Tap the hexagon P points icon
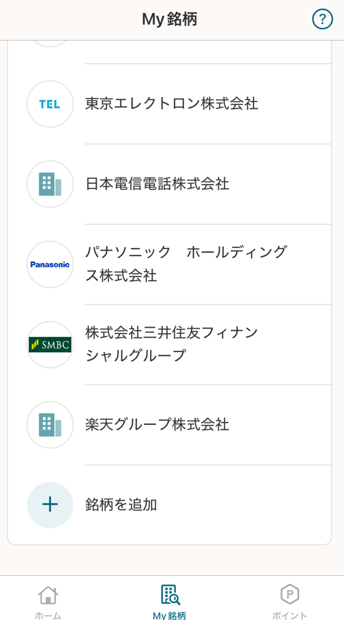 click(289, 595)
